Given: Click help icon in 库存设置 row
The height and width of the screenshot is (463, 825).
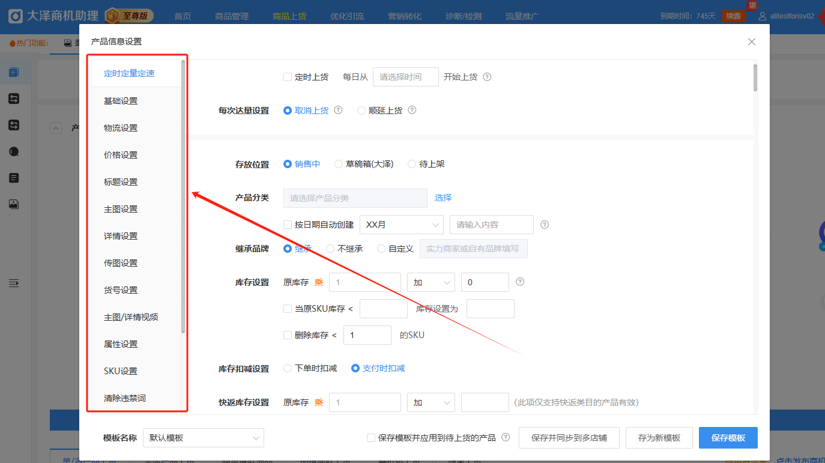Looking at the screenshot, I should tap(520, 282).
